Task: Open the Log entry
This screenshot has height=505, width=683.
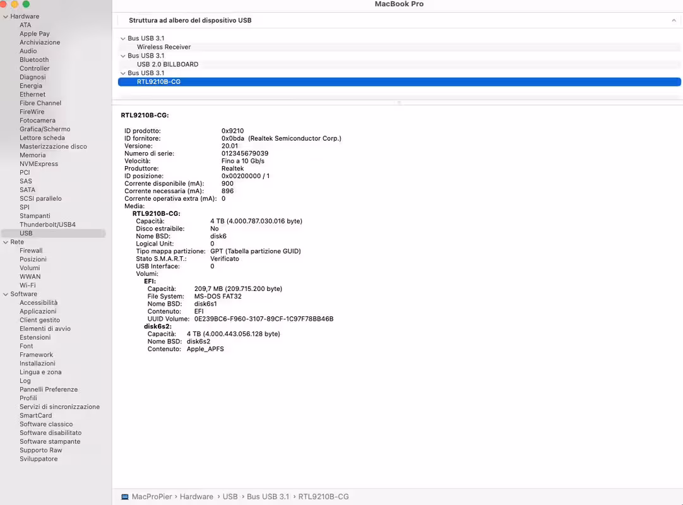Action: (25, 381)
